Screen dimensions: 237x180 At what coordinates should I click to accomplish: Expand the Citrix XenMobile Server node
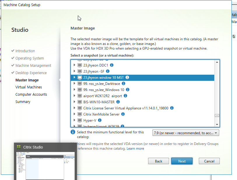[x=74, y=114]
